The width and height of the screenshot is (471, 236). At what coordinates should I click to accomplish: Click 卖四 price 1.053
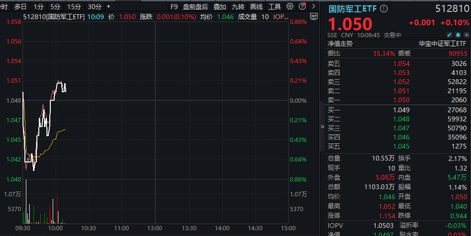[402, 73]
